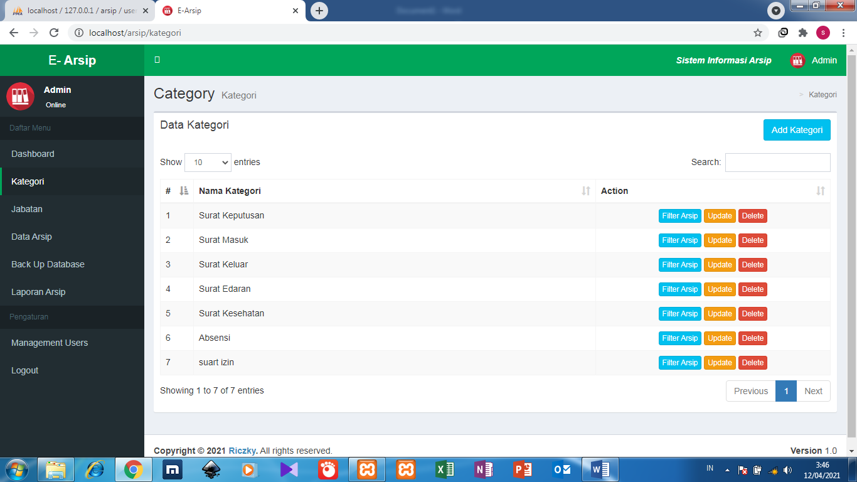
Task: Click the bookmark star in the address bar
Action: click(x=758, y=31)
